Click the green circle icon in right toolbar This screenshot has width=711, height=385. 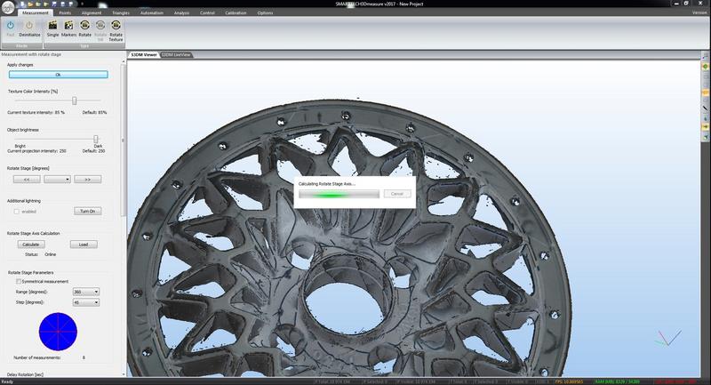[x=706, y=67]
